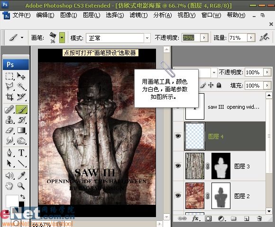Select the Audio Annotation tool
This screenshot has width=275, height=227.
9,175
